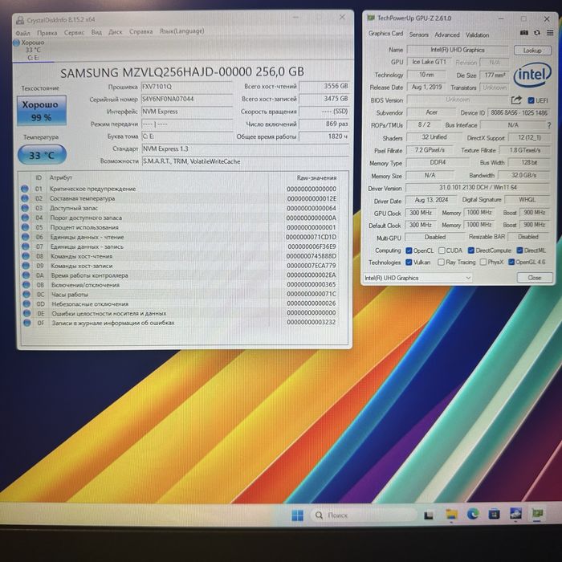This screenshot has width=562, height=562.
Task: Click the serial number field S4Y6NF0NA07044
Action: pos(187,99)
